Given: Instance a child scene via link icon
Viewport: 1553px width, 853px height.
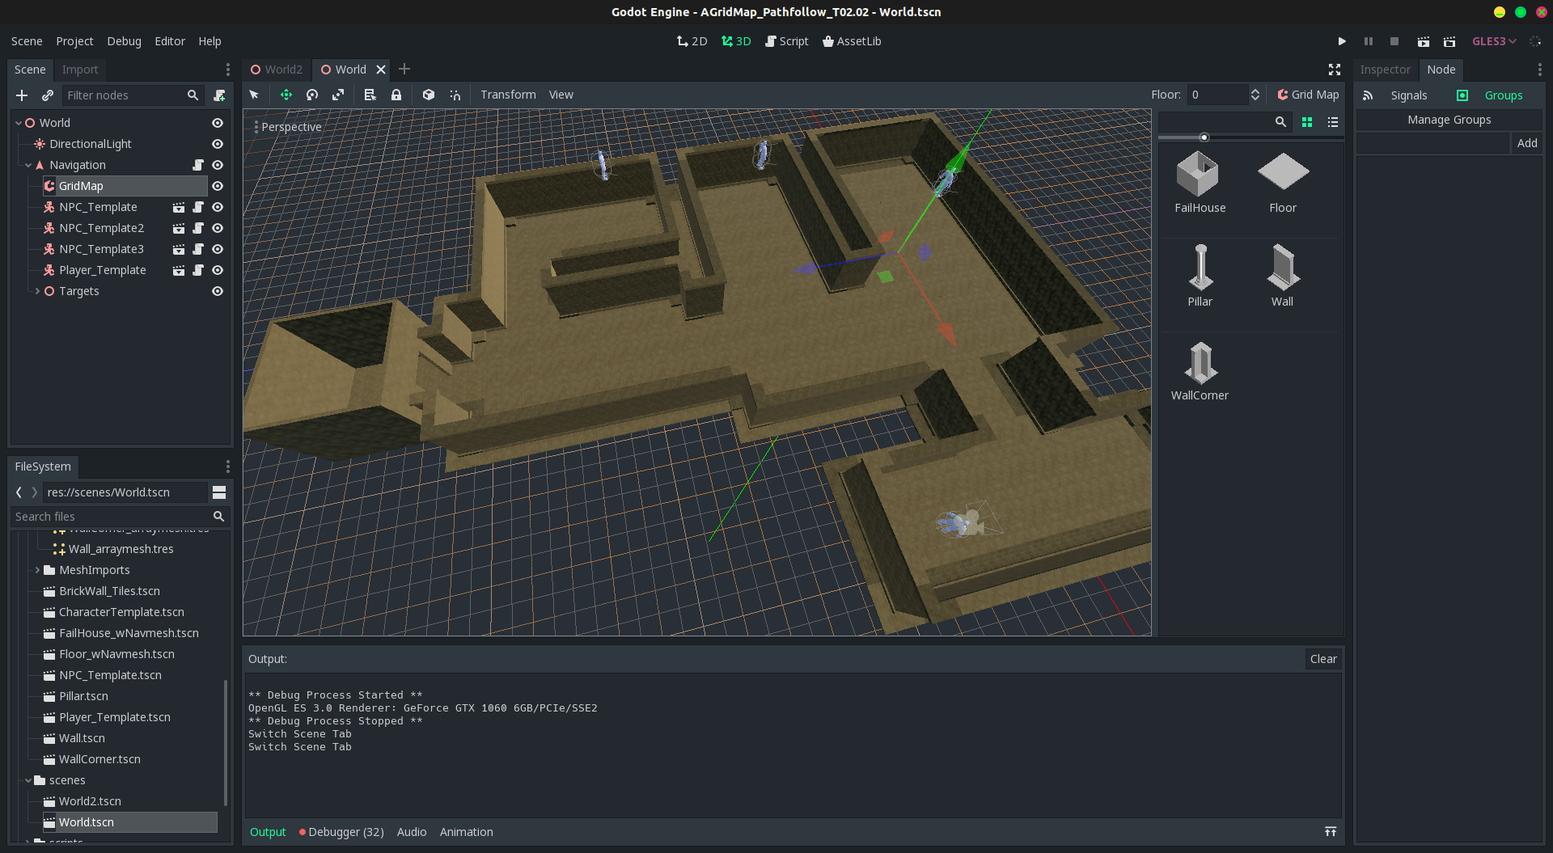Looking at the screenshot, I should (x=48, y=95).
